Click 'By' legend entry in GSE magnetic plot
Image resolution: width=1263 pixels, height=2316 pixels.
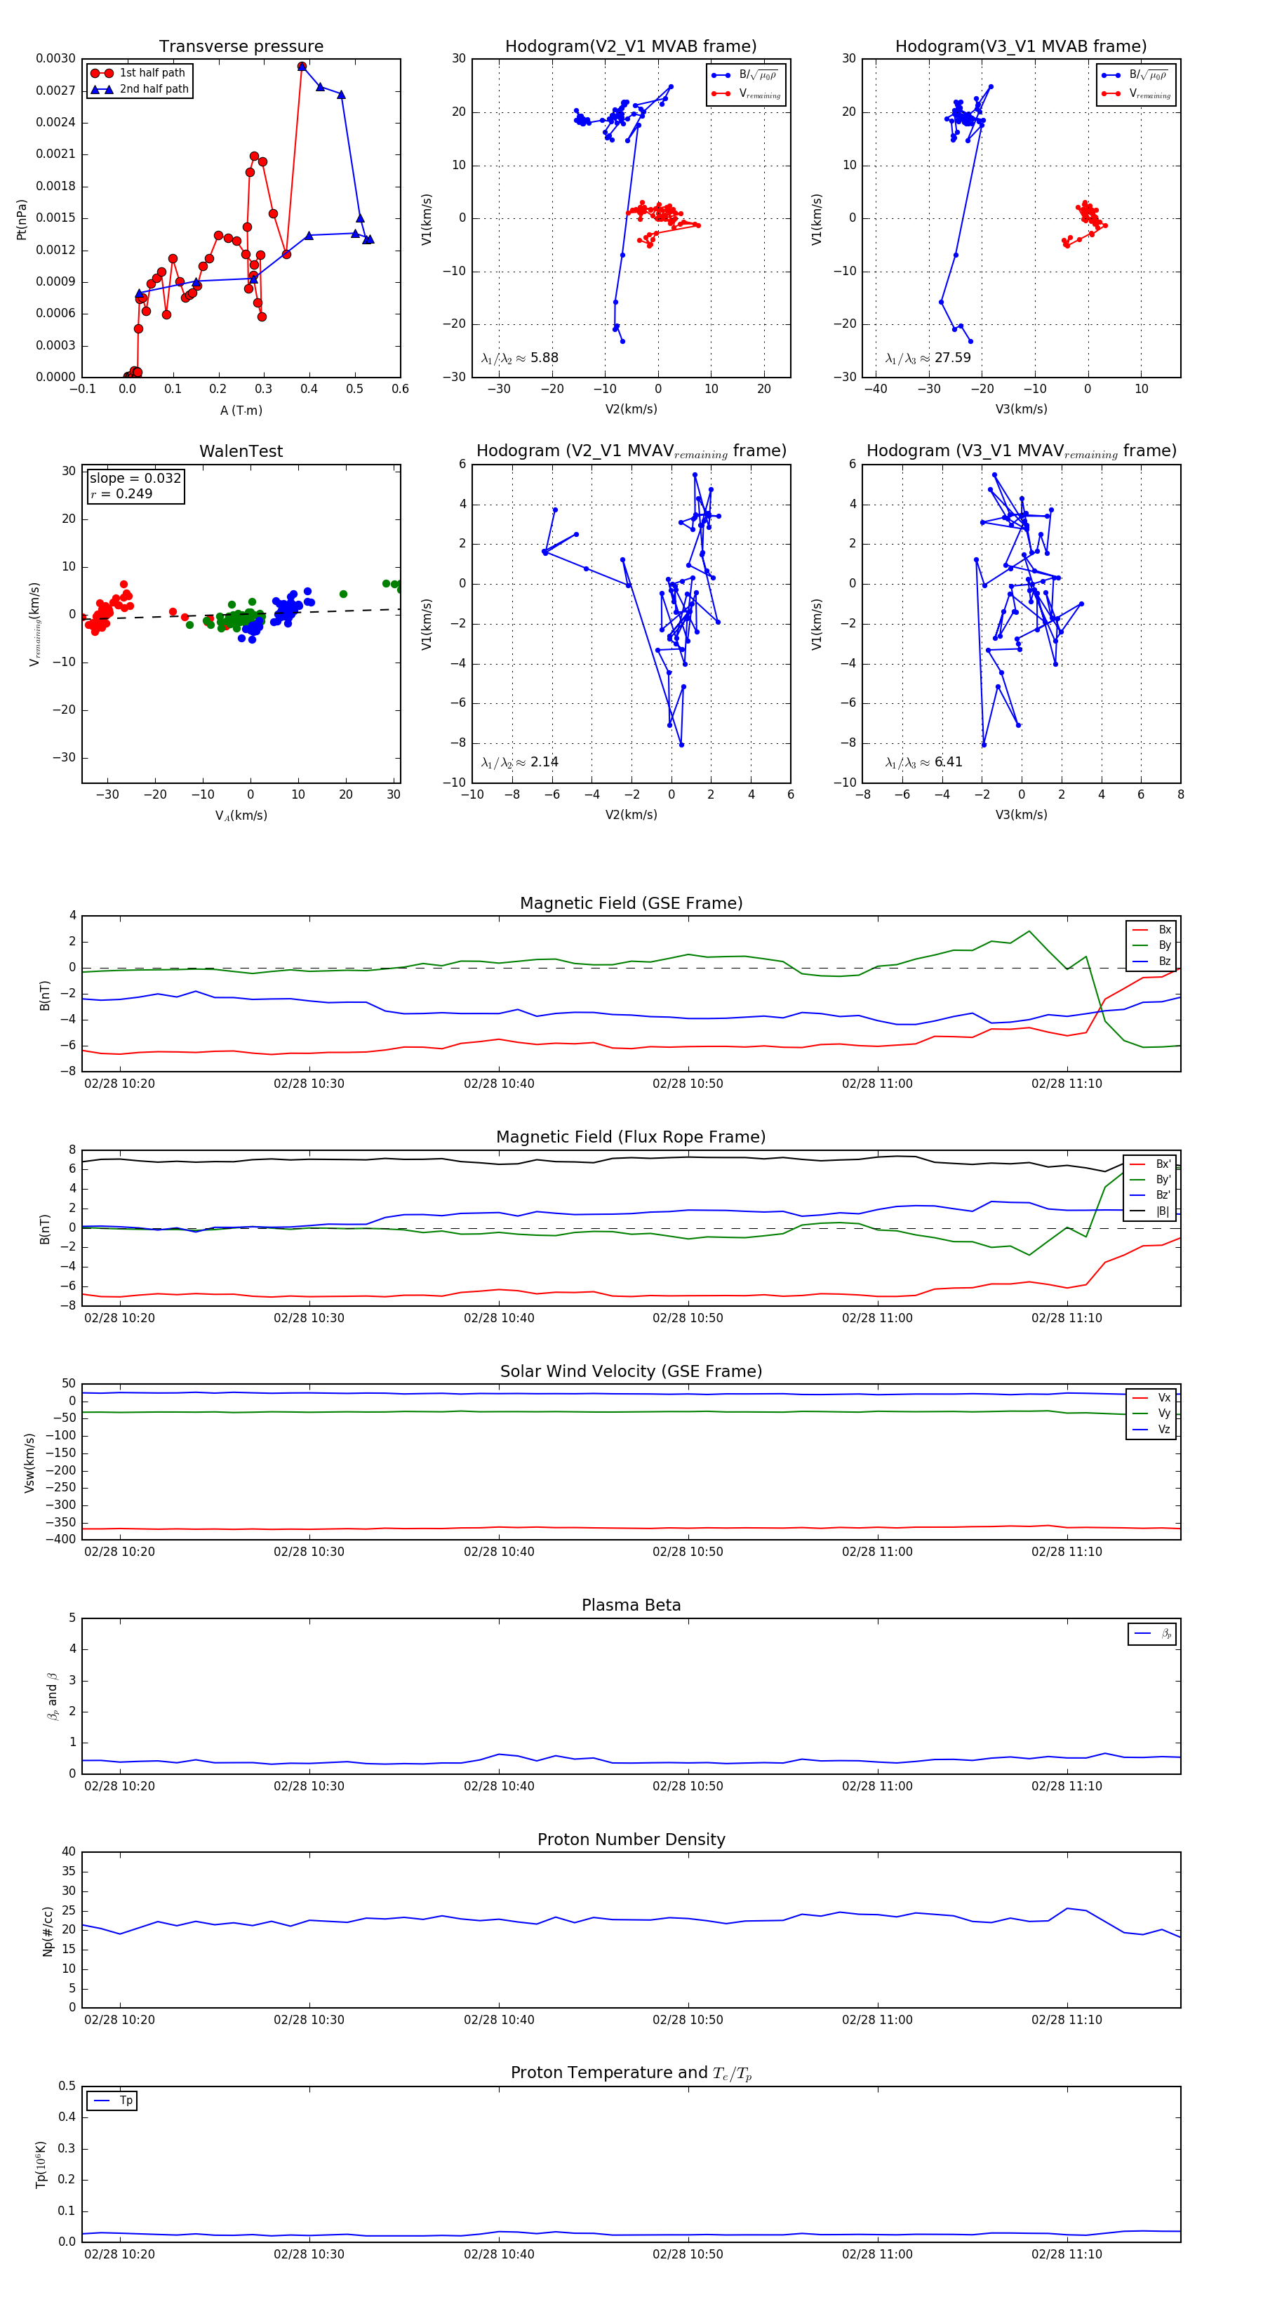1151,945
